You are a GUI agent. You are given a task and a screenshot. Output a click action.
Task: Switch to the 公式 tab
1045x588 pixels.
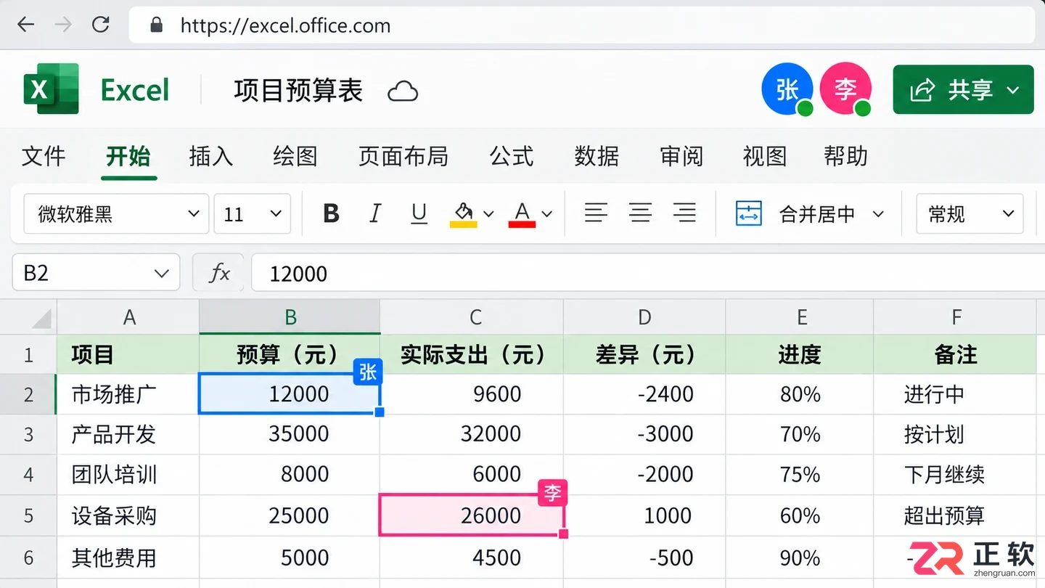tap(511, 156)
